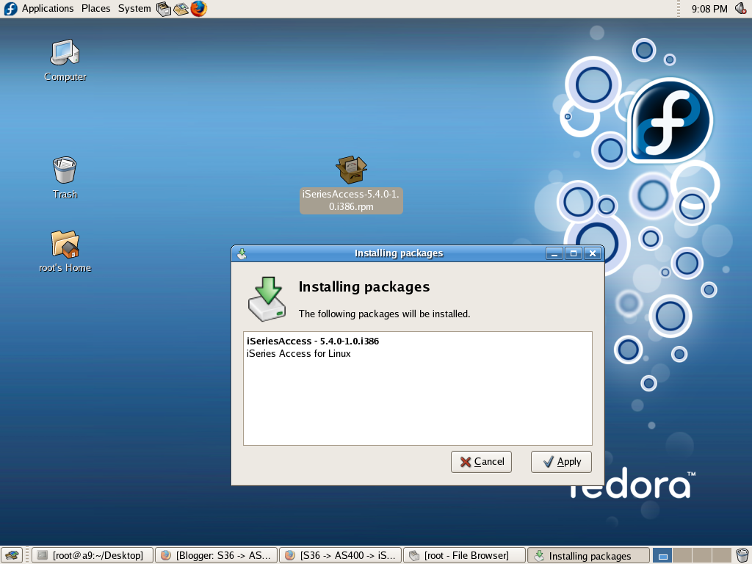Screen dimensions: 752x564
Task: Select the root's Home folder icon
Action: click(65, 252)
